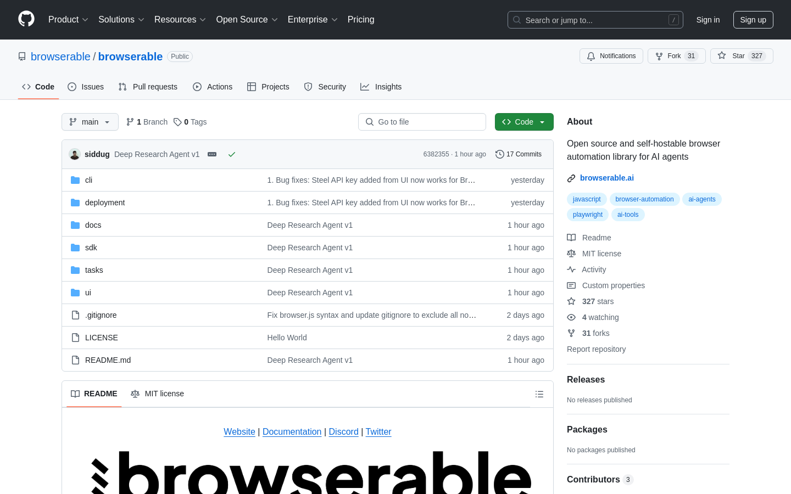Click the book Readme icon
Screen dimensions: 791x494
click(x=571, y=238)
